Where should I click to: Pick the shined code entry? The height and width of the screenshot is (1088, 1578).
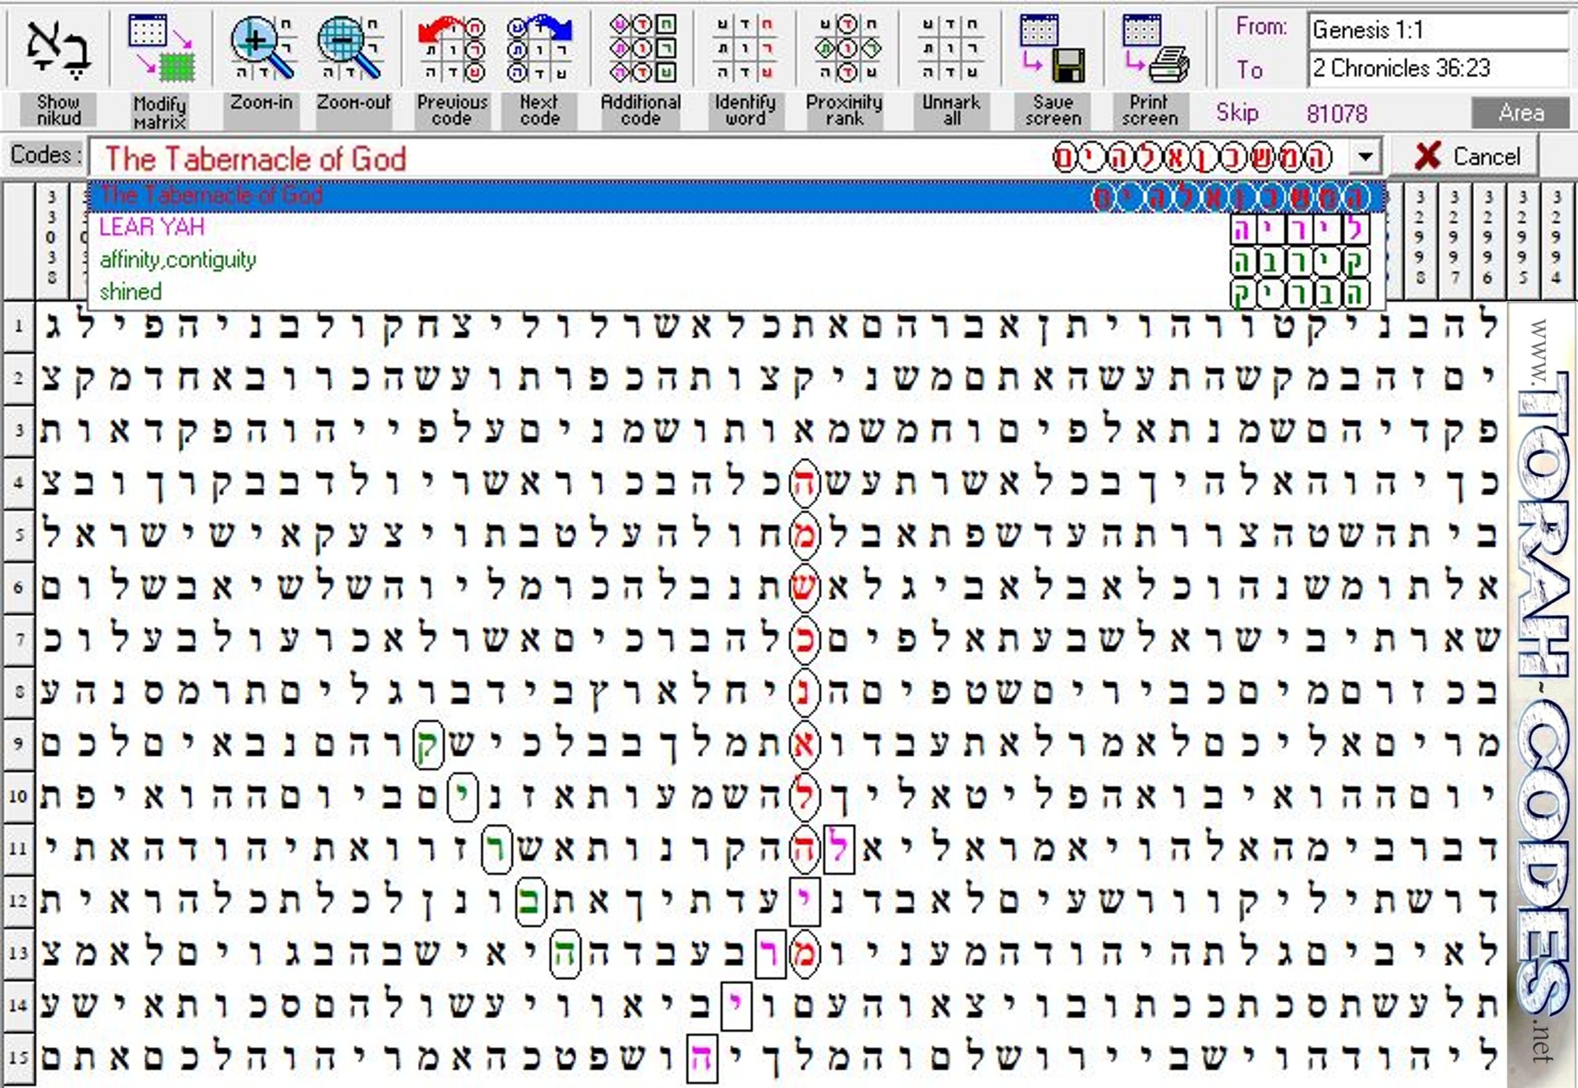pos(131,292)
